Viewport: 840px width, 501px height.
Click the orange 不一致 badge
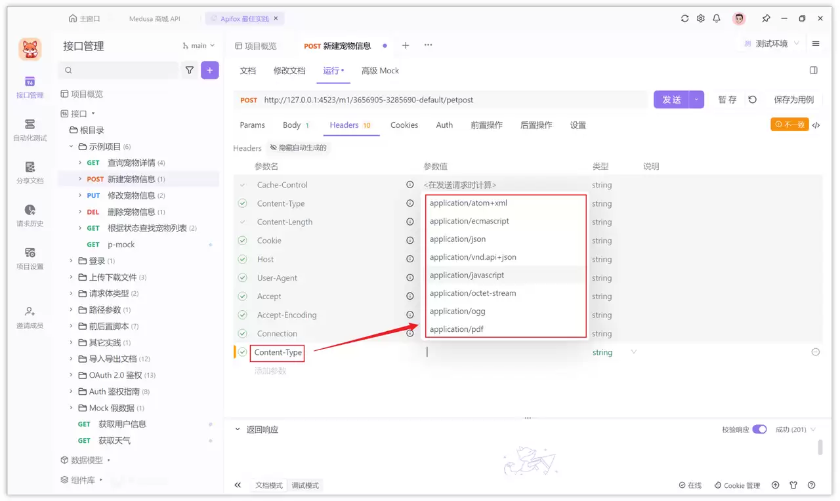pos(789,124)
